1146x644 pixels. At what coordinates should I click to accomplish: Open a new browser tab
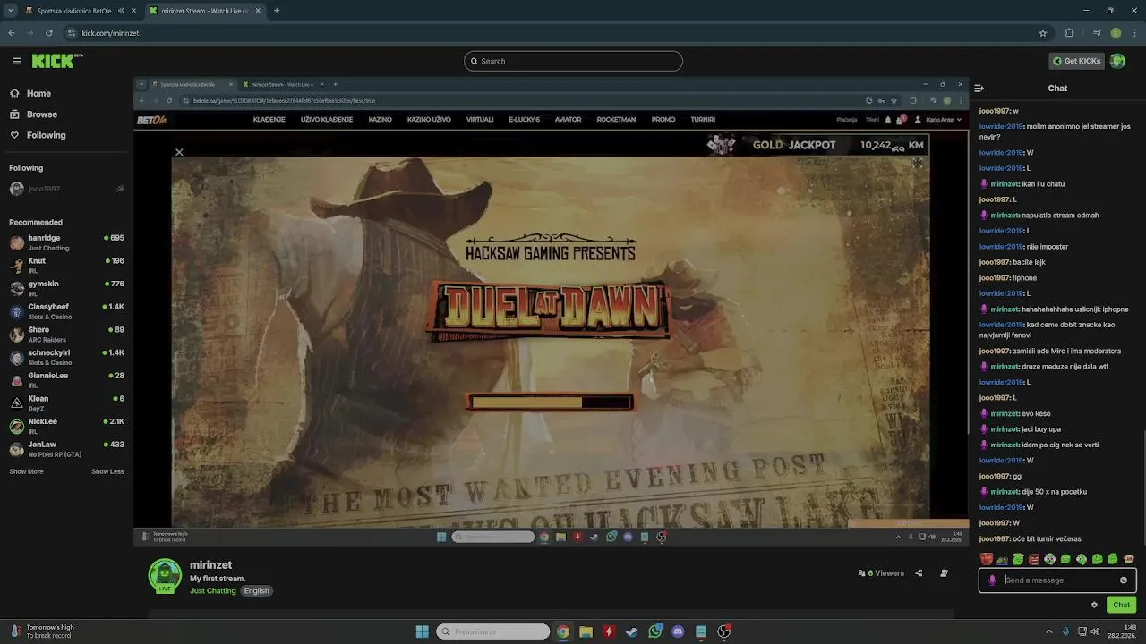(277, 11)
